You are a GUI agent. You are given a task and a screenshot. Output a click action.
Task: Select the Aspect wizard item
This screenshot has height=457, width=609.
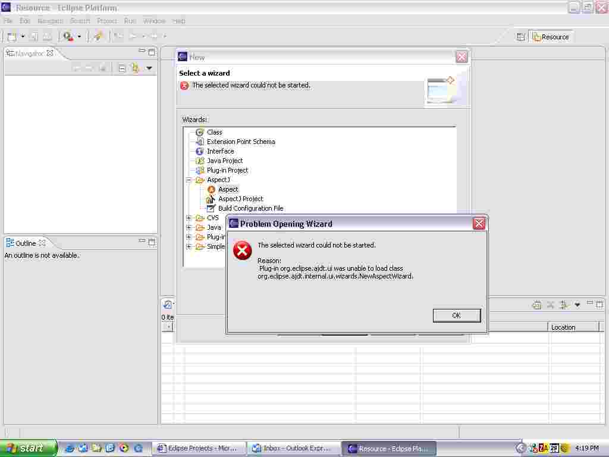pos(228,189)
